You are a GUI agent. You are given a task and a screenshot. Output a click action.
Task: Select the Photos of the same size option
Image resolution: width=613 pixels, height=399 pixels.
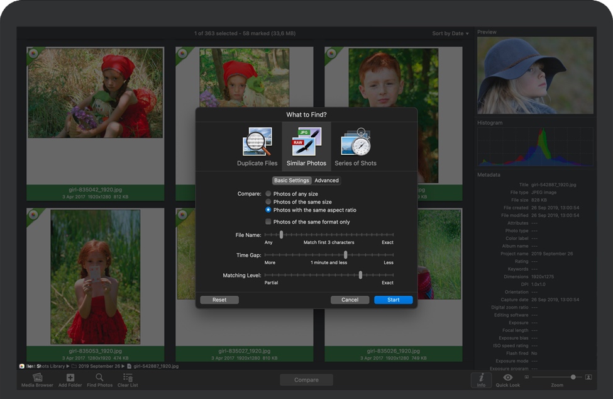268,203
